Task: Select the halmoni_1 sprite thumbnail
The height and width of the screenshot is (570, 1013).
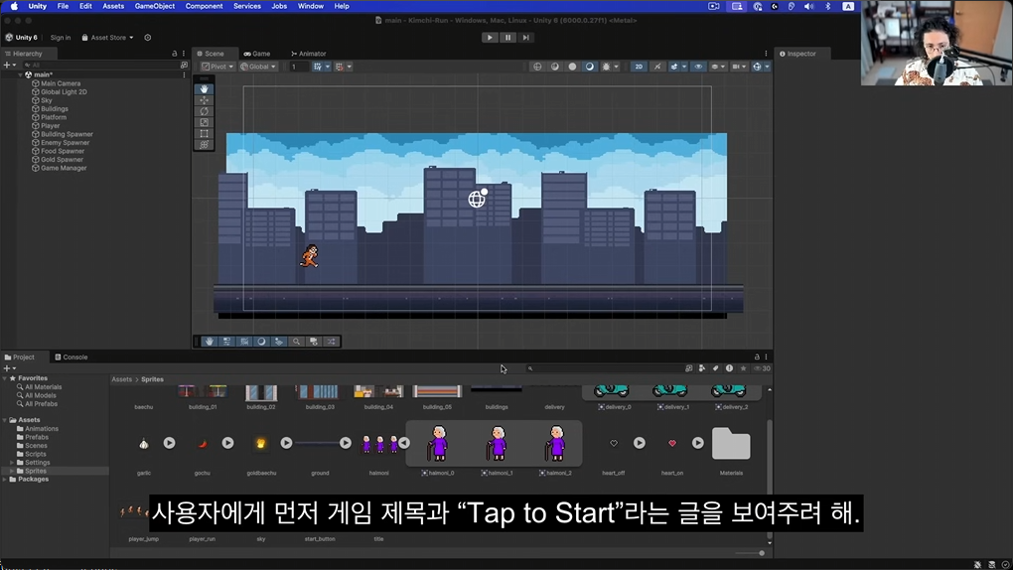Action: coord(497,443)
